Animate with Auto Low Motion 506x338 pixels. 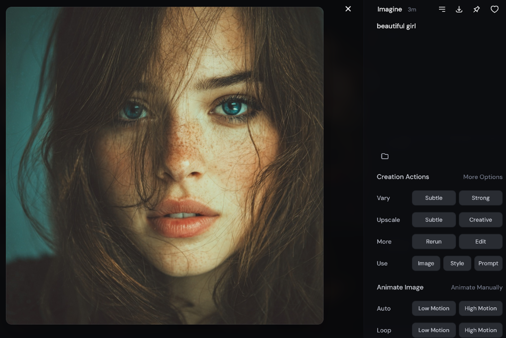click(x=433, y=309)
